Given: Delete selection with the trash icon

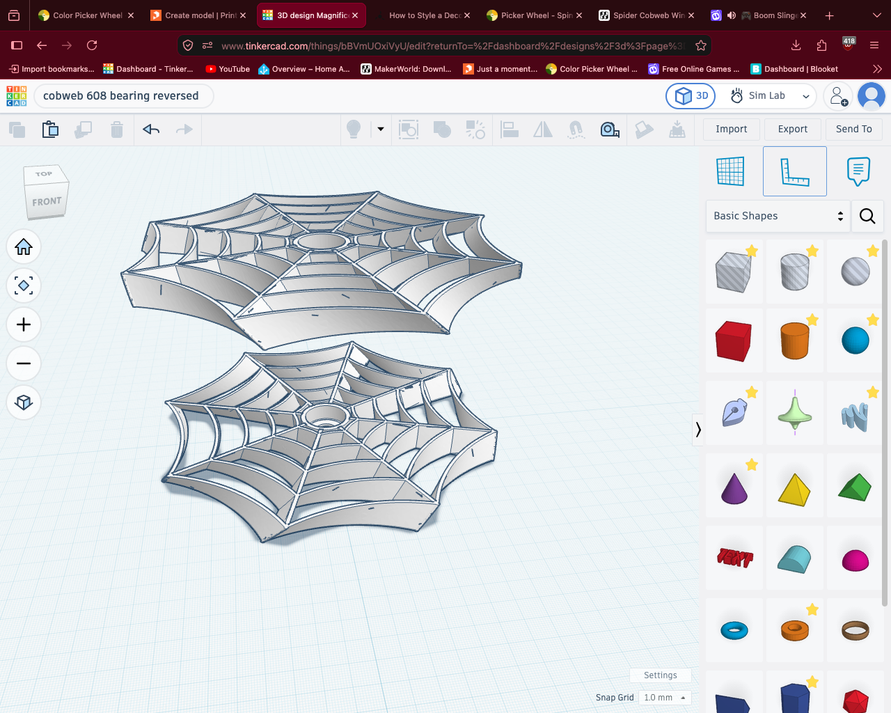Looking at the screenshot, I should pos(117,130).
